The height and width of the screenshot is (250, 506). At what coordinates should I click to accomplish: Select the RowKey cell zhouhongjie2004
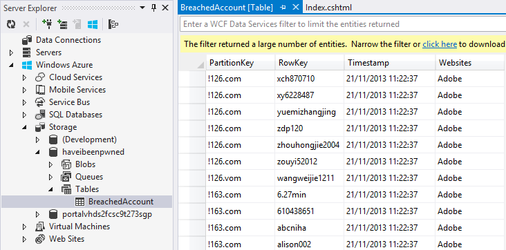coord(309,145)
